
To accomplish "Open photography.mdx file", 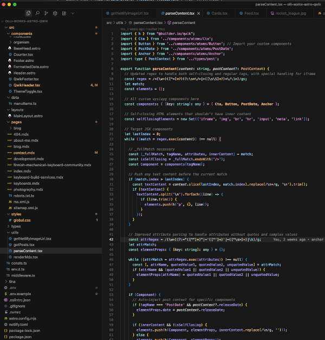I will pyautogui.click(x=28, y=190).
